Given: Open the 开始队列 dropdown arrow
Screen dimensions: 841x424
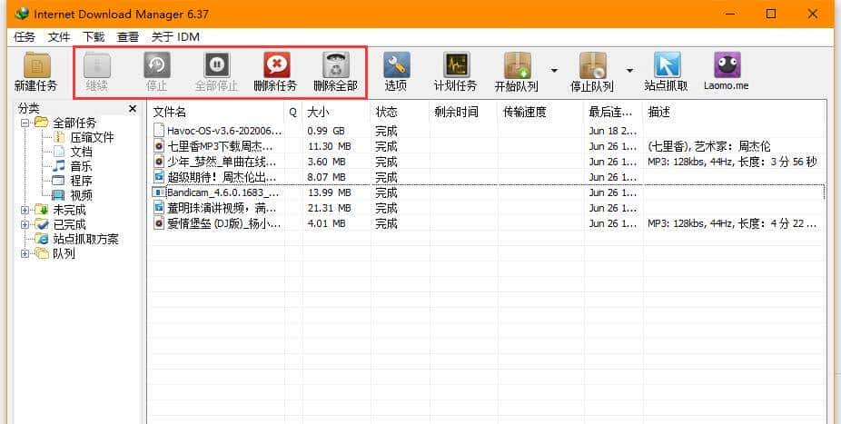Looking at the screenshot, I should 554,70.
